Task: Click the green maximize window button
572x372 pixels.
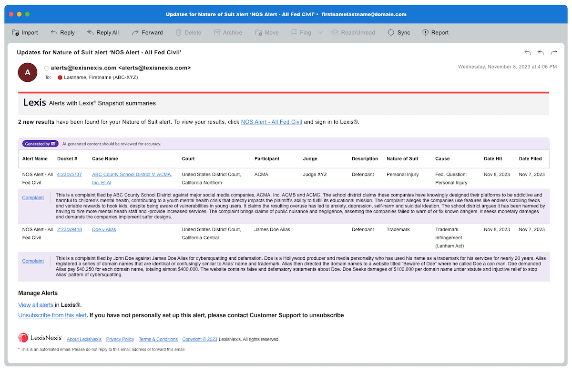Action: click(x=28, y=14)
